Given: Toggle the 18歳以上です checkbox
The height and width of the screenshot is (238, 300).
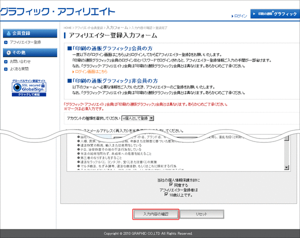Looking at the screenshot, I should pyautogui.click(x=166, y=194).
